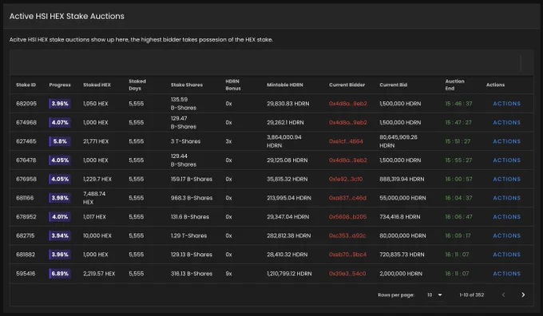Screen dimensions: 543x316
Task: Sort by Mintable HDRN column header
Action: coord(284,85)
